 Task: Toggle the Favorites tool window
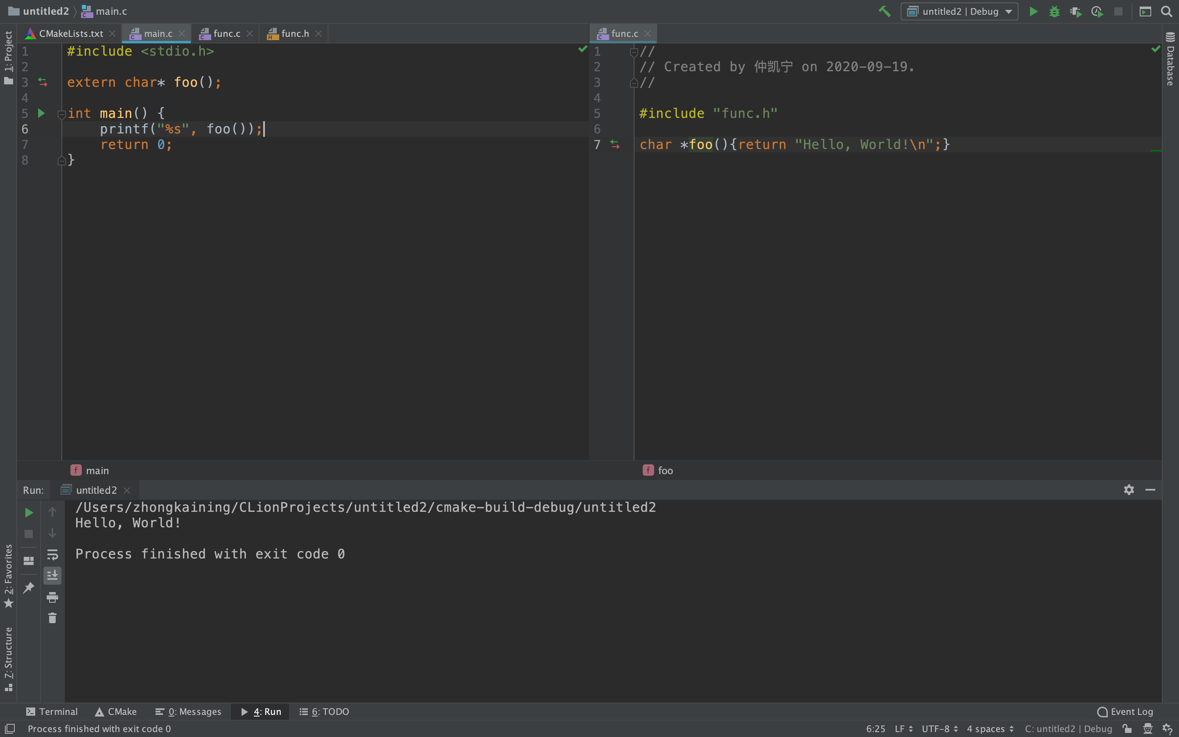click(8, 576)
